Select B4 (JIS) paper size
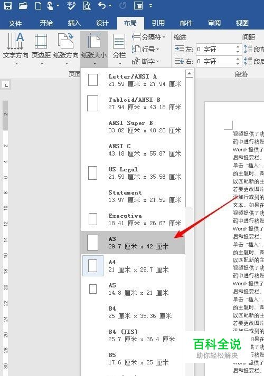Viewport: 264px width, 376px height. [x=133, y=335]
